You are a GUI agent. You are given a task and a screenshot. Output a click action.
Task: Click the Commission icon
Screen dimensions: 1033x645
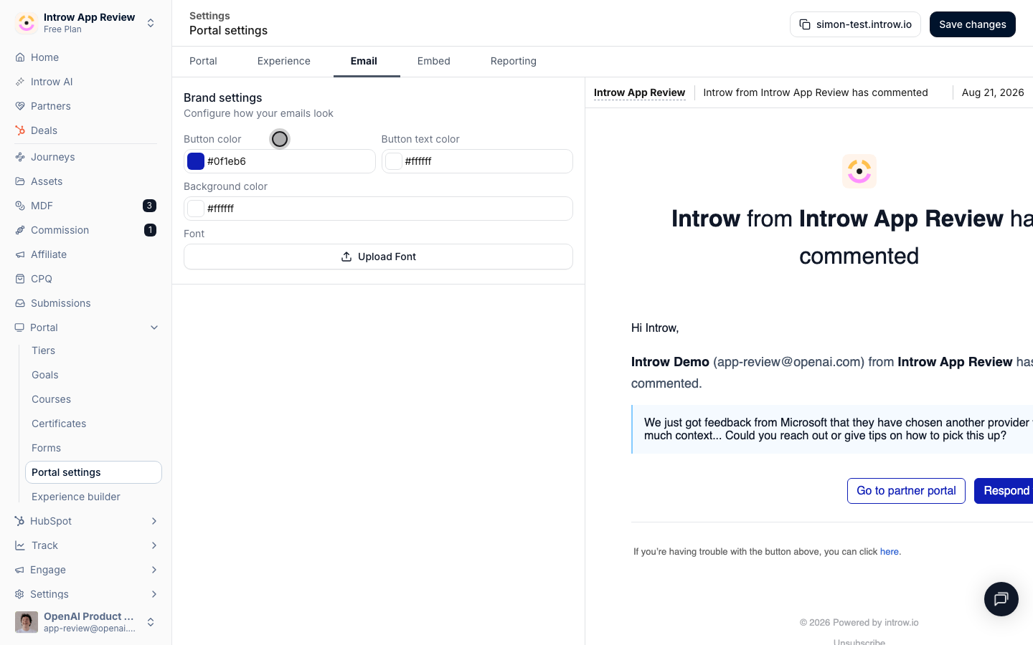tap(20, 230)
